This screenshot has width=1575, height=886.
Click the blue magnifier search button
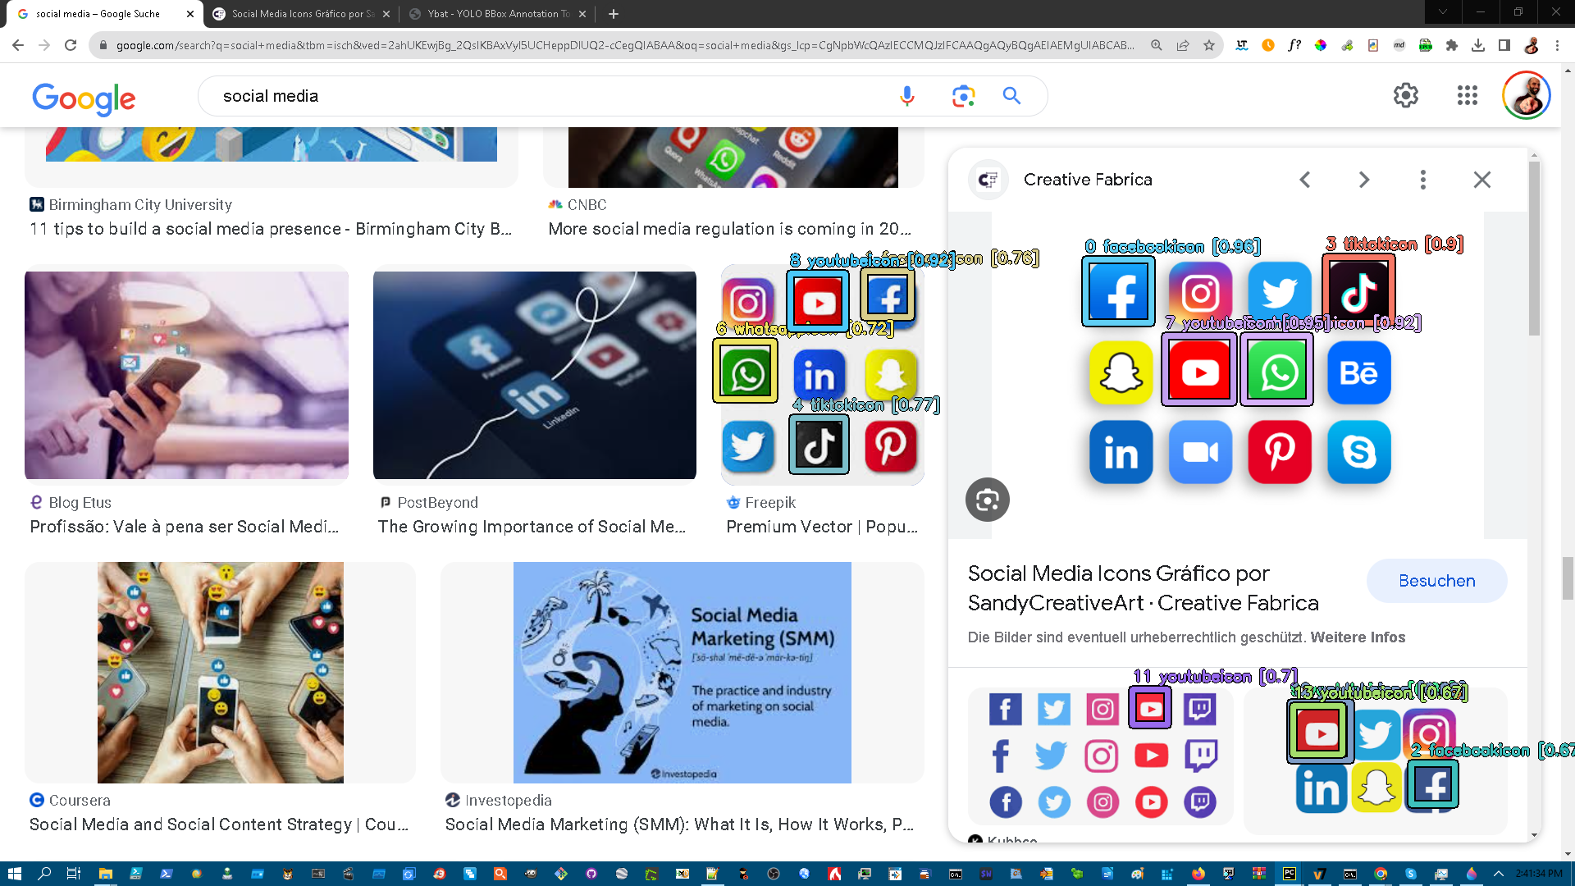point(1011,96)
